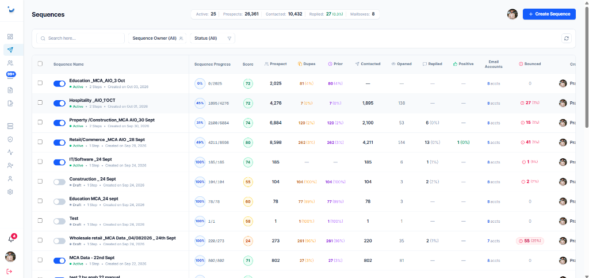Click the 31% progress ring for Property/Construction

click(200, 123)
